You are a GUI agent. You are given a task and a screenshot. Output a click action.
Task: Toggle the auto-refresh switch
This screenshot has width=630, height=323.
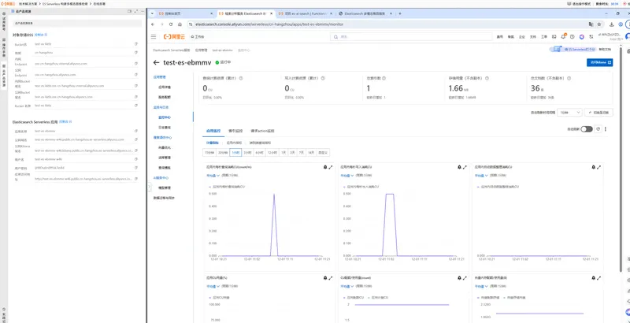pos(586,129)
